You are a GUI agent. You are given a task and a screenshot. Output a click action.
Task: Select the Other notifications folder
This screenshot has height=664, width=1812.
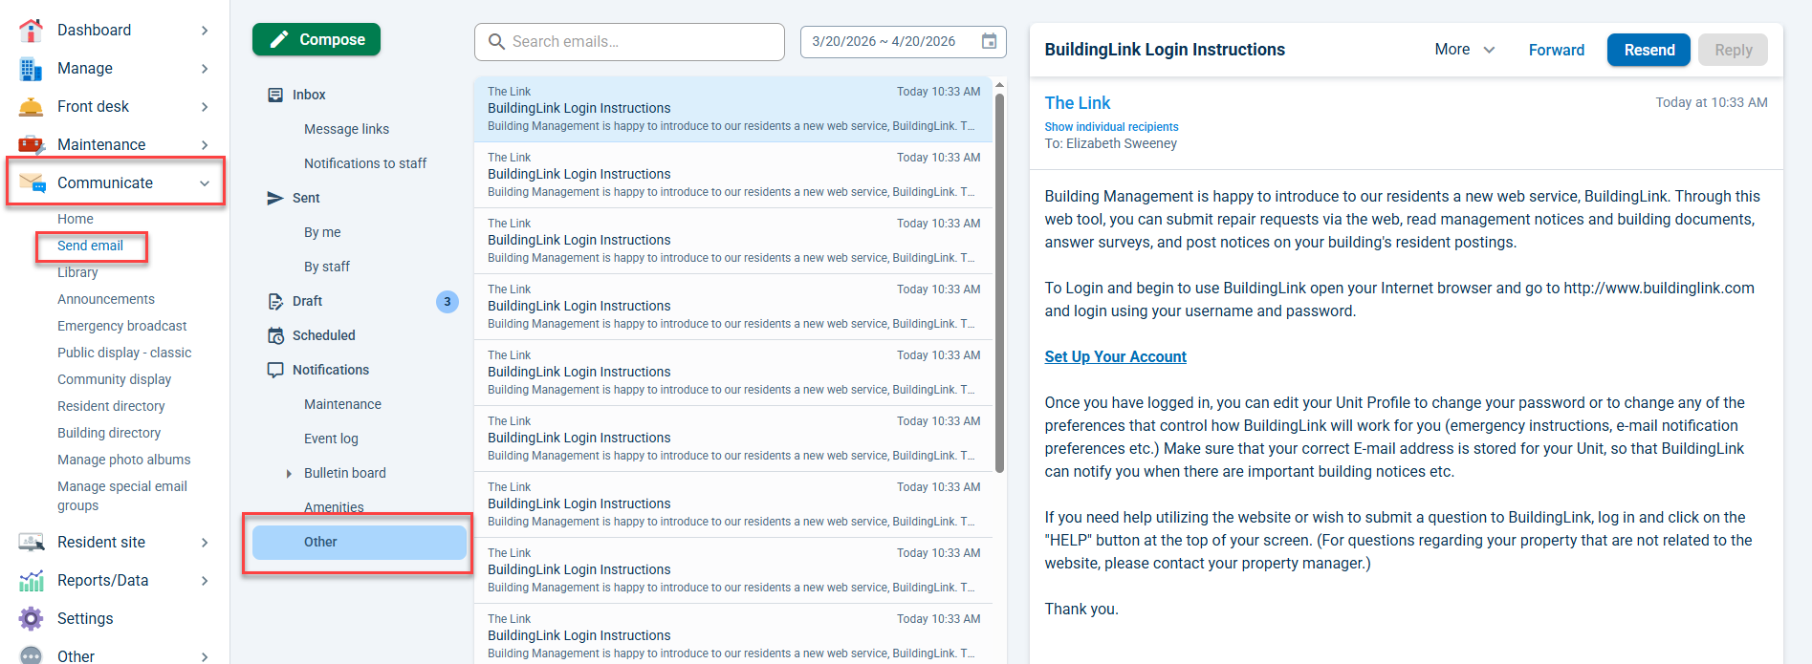(x=359, y=542)
